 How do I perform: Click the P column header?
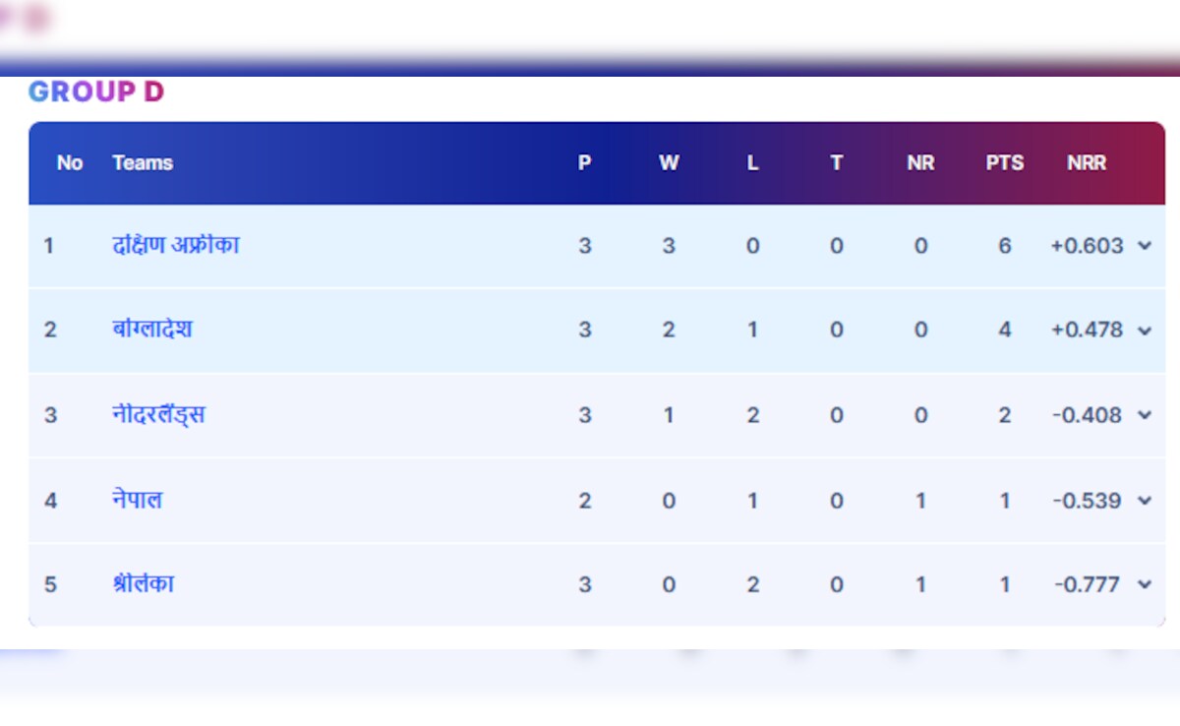point(584,163)
